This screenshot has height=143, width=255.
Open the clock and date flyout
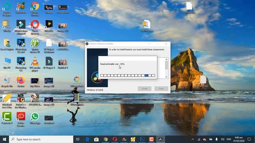pos(239,139)
